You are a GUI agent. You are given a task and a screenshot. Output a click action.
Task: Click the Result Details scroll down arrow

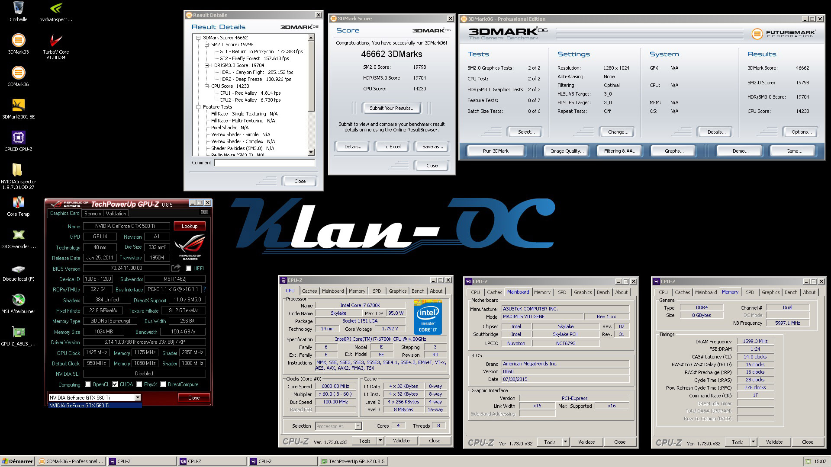point(311,152)
